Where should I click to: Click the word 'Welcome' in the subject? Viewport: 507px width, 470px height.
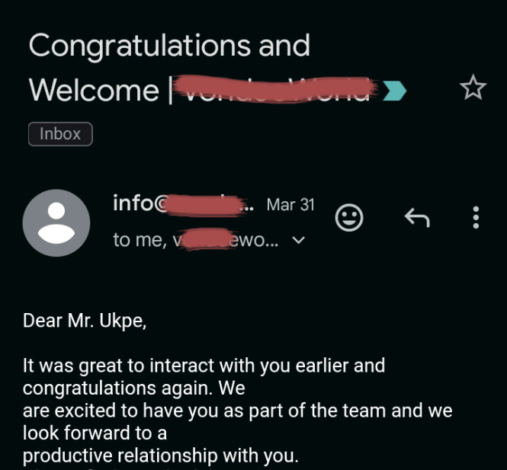pos(93,91)
